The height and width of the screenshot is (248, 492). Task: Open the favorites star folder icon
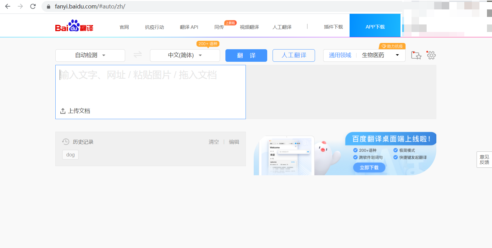pyautogui.click(x=416, y=55)
